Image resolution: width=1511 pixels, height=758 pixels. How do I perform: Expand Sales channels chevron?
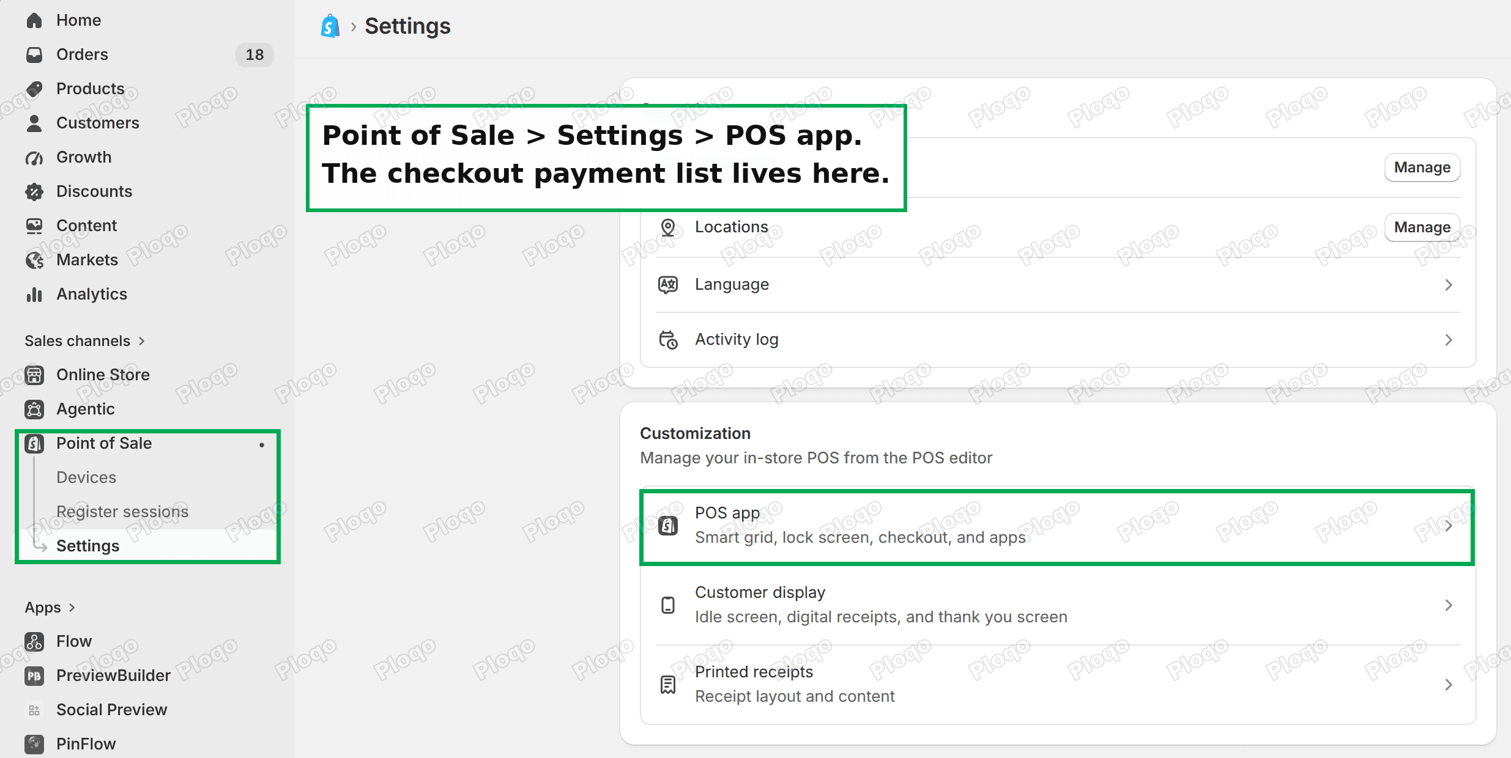tap(142, 341)
